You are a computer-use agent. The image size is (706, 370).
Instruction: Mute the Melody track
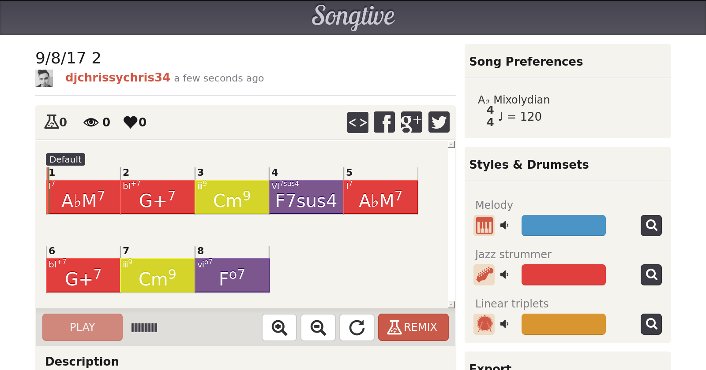pyautogui.click(x=504, y=226)
